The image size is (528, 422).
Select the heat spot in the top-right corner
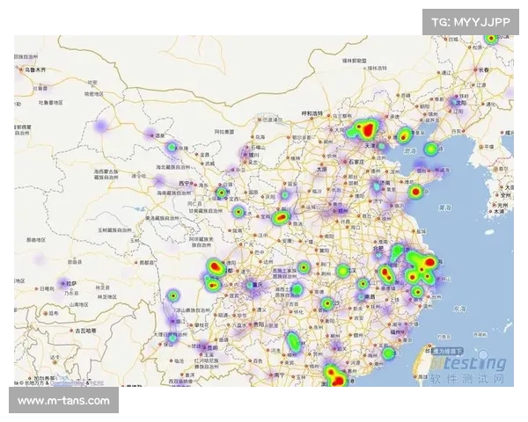[491, 39]
